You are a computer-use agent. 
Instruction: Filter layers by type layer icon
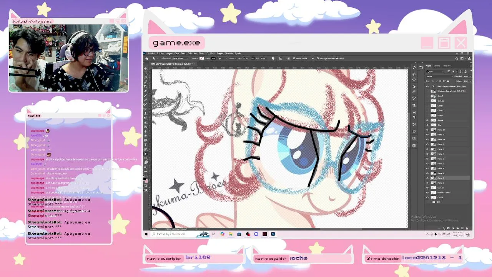[457, 72]
